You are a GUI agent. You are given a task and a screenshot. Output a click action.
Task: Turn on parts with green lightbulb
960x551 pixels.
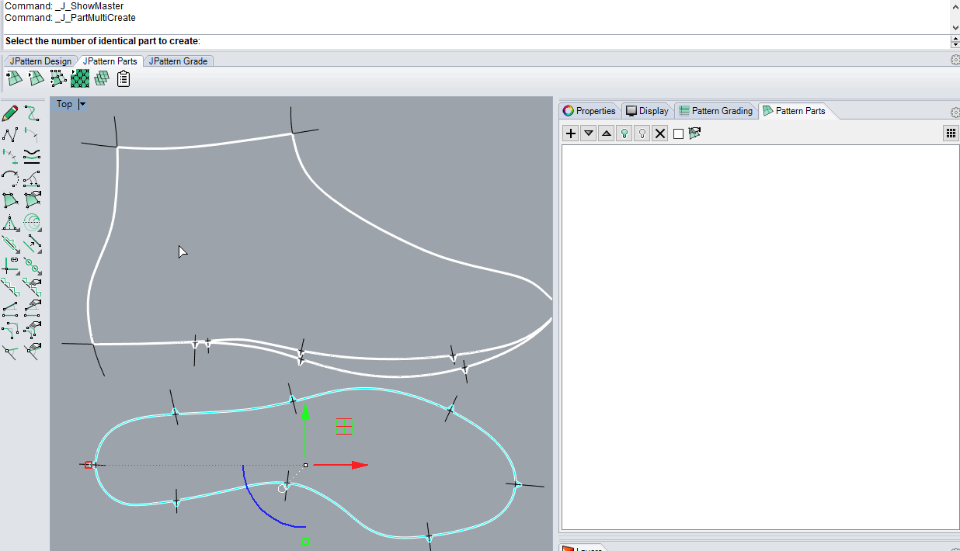(x=624, y=133)
